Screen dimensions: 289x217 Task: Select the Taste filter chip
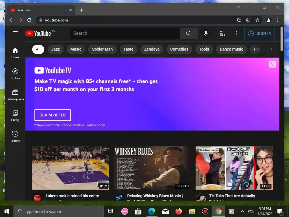(128, 49)
